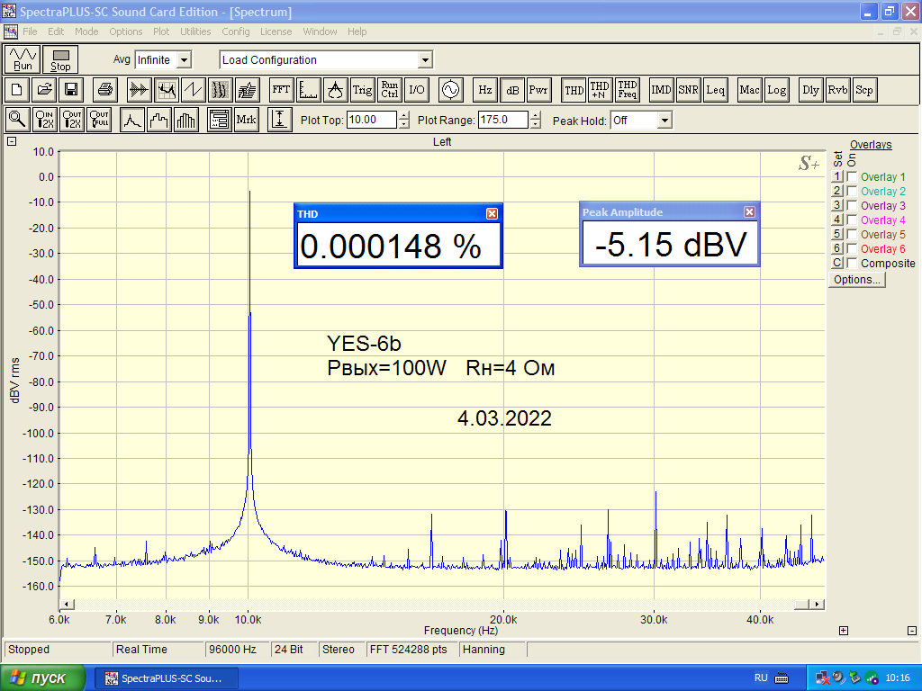Enable the Overlay 3 checkbox
This screenshot has height=691, width=922.
[852, 205]
